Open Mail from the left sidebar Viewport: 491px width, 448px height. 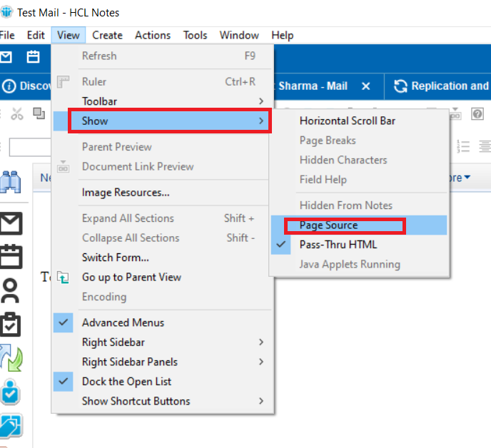[11, 223]
